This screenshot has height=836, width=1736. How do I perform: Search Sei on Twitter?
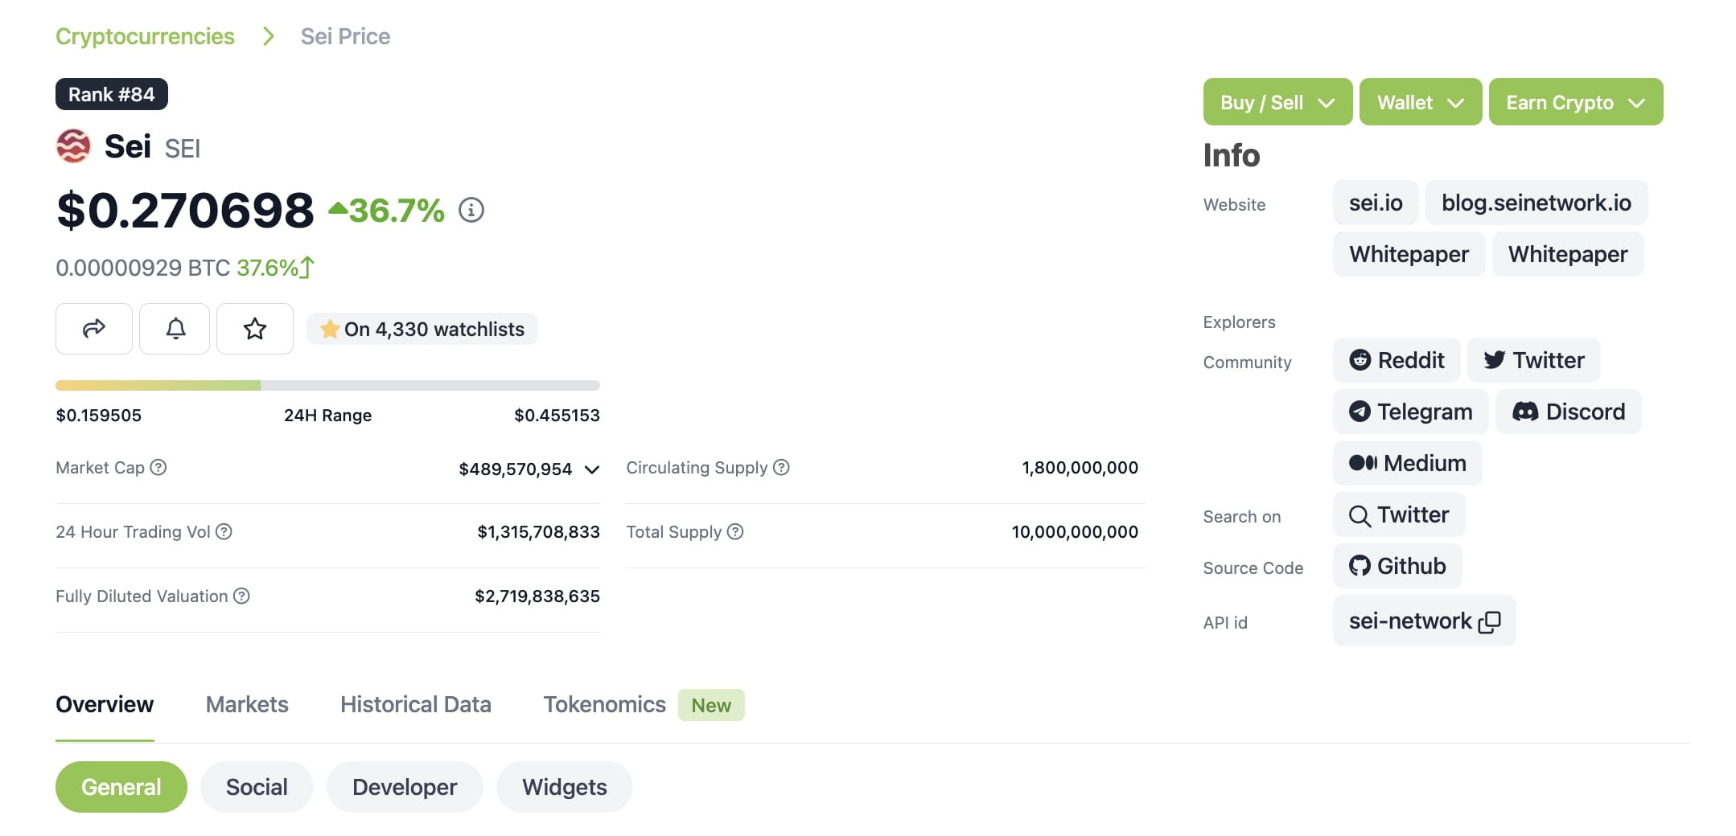click(x=1398, y=514)
